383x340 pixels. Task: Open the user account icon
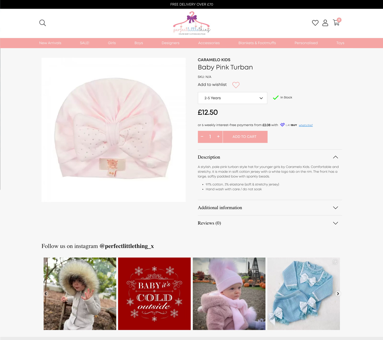[x=325, y=23]
